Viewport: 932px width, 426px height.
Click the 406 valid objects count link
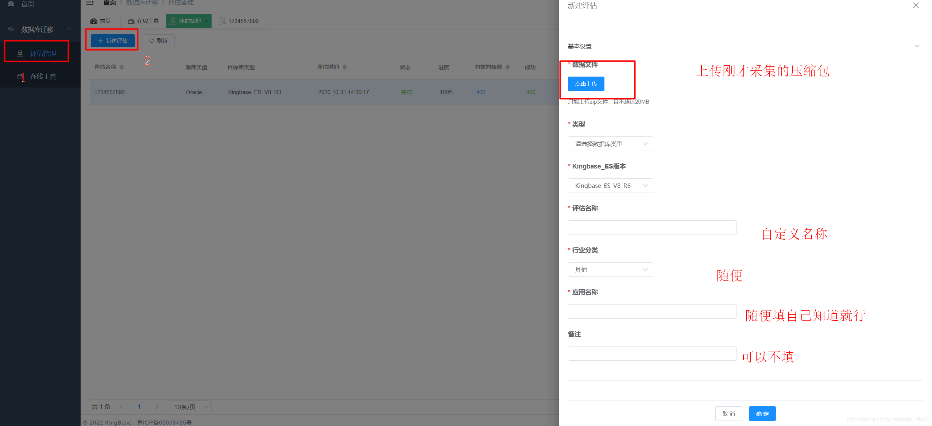click(x=480, y=92)
